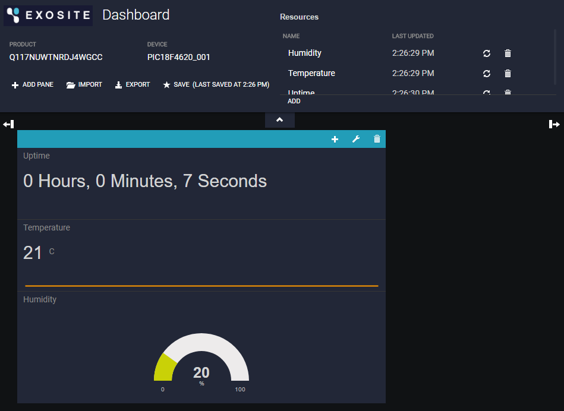Click the star icon next to SAVE

[166, 84]
